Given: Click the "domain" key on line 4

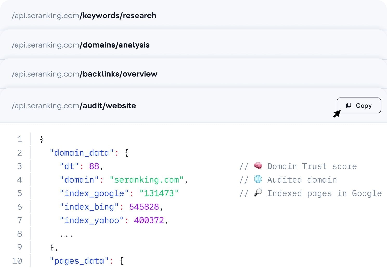Looking at the screenshot, I should [79, 180].
